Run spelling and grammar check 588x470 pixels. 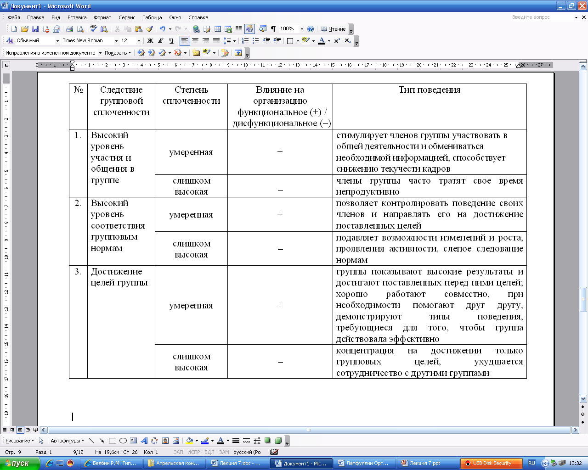pyautogui.click(x=94, y=29)
